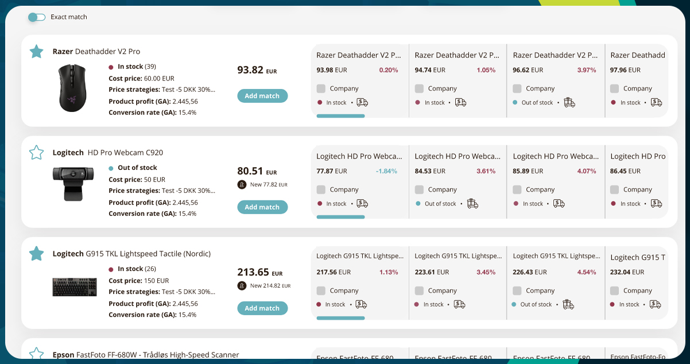Click the 4.54% price difference

[x=587, y=272]
